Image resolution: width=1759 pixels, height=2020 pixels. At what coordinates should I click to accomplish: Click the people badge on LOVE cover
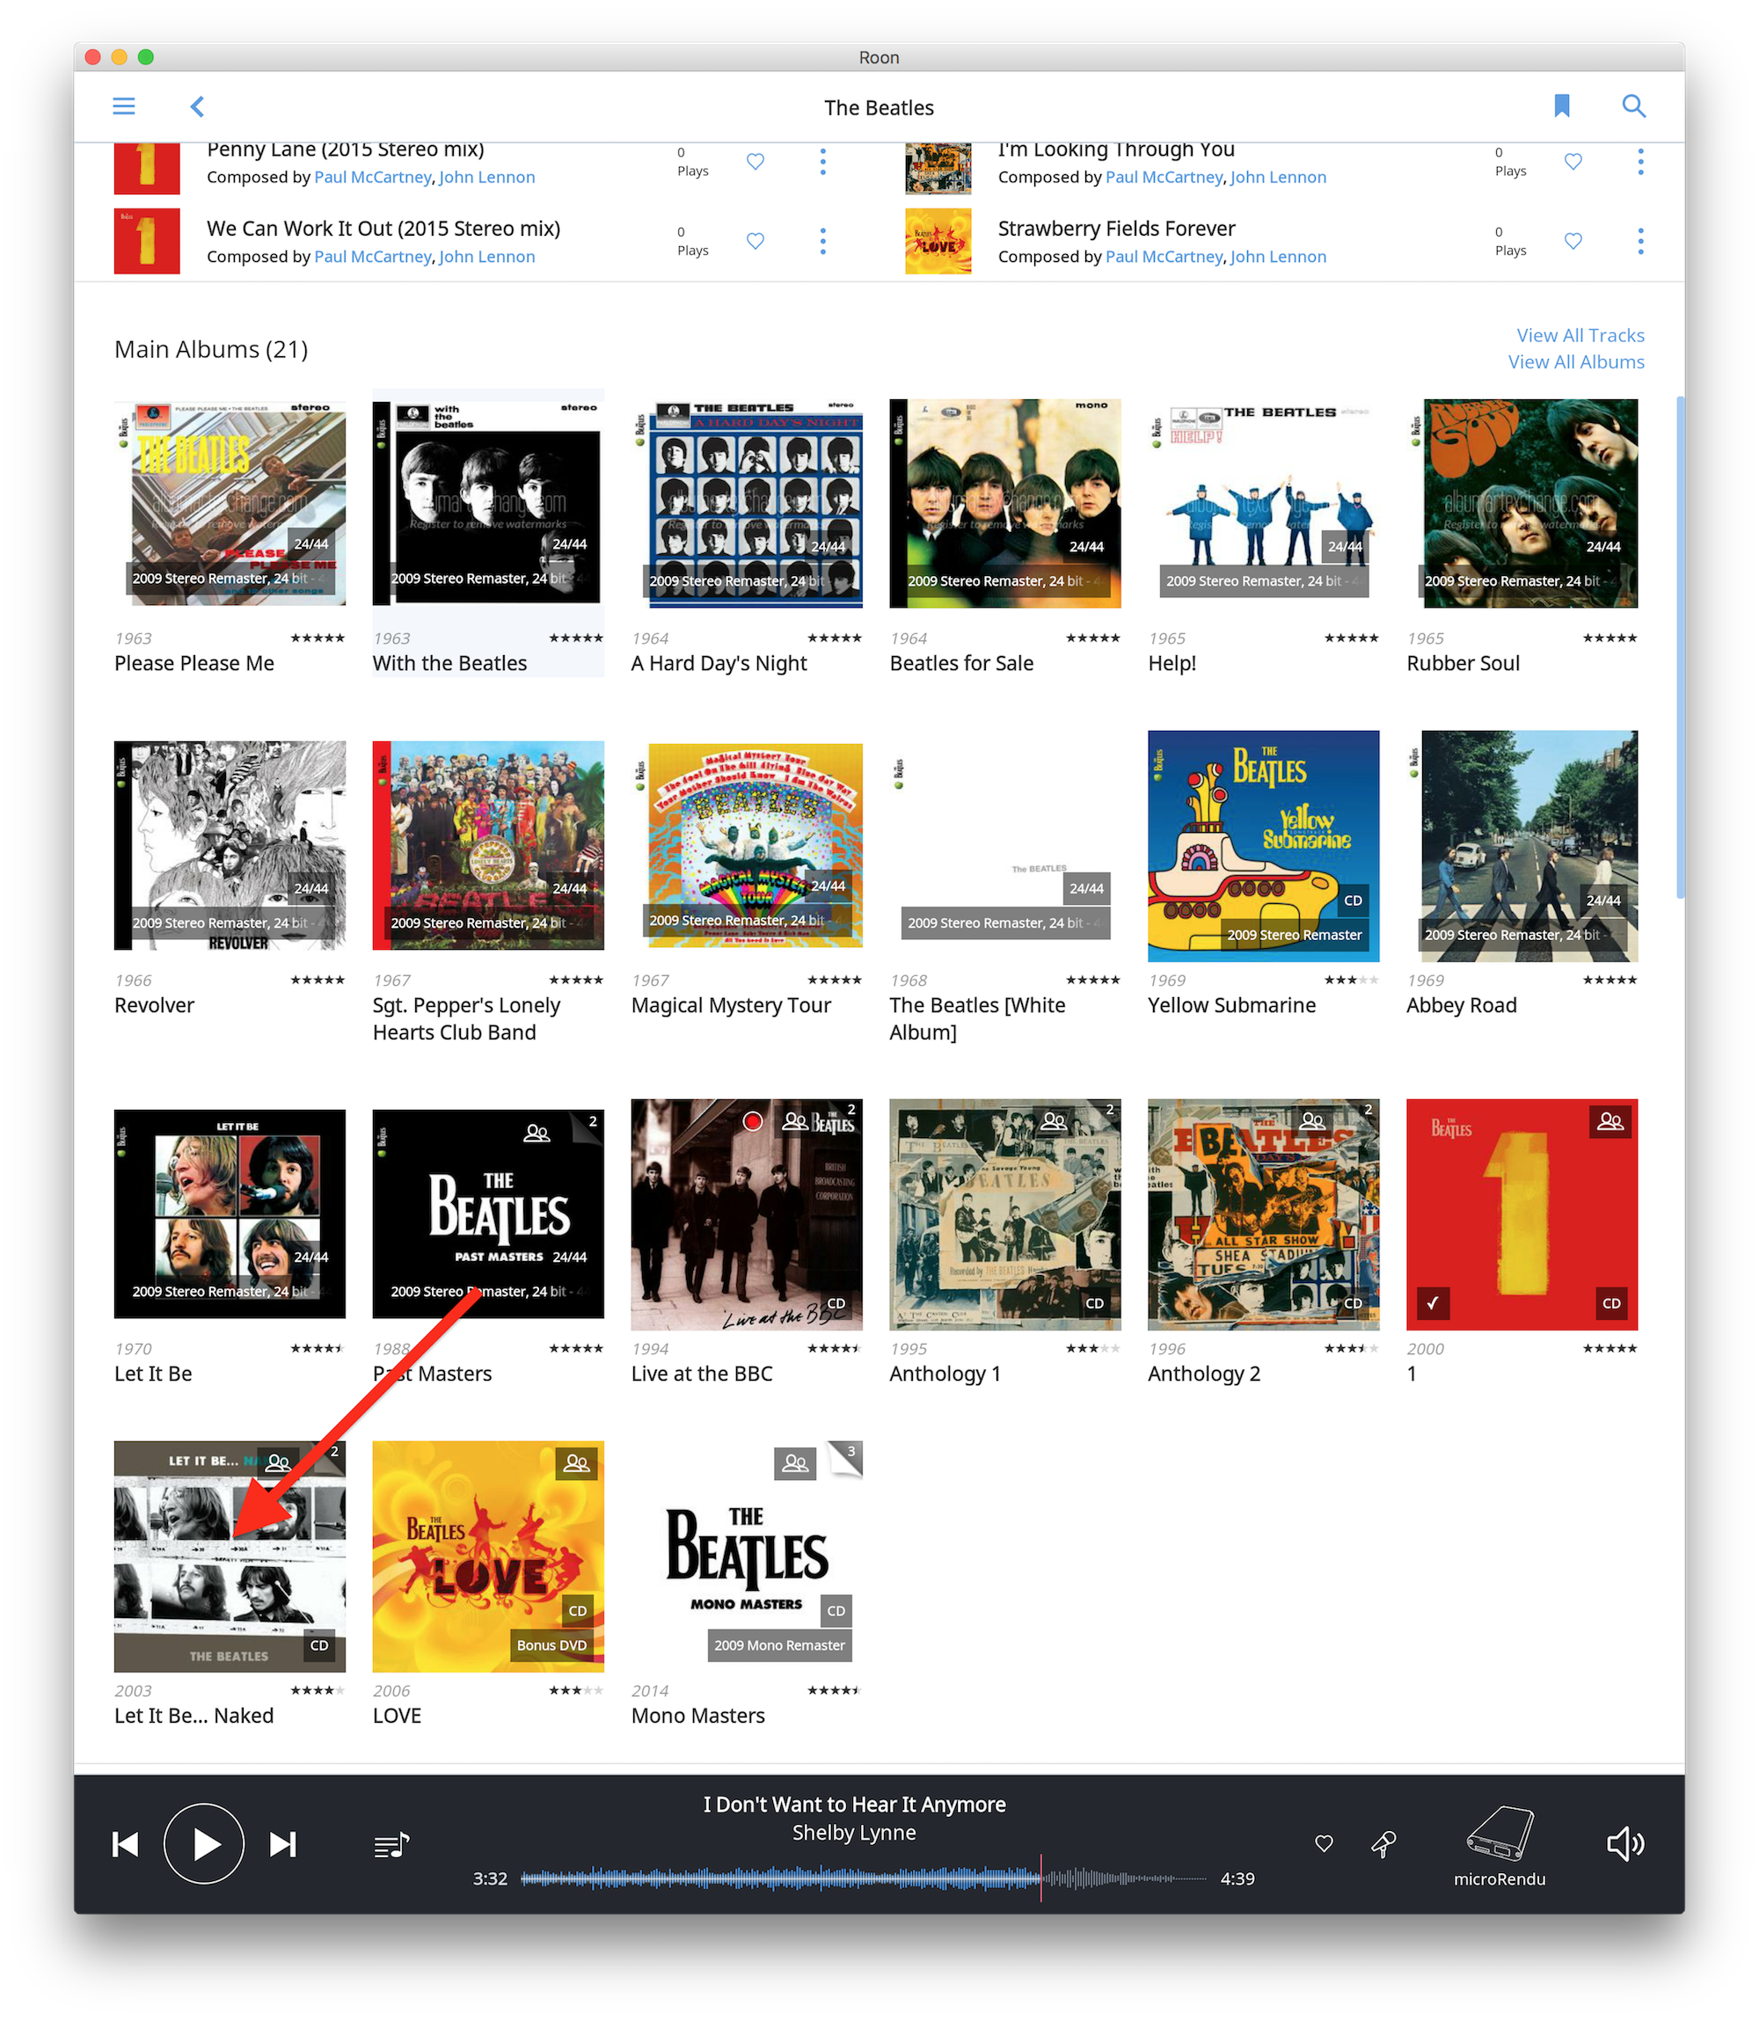(576, 1462)
